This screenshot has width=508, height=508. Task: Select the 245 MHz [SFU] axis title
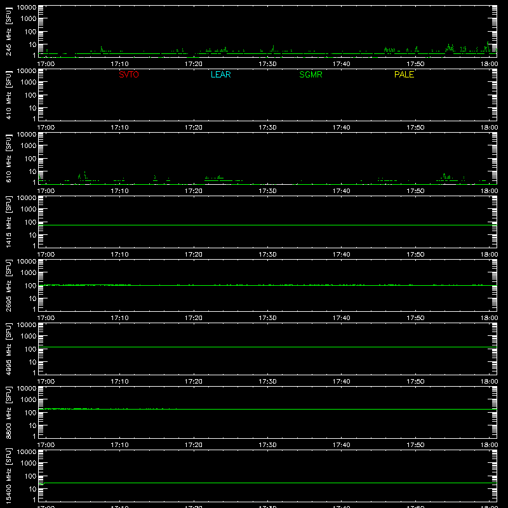pyautogui.click(x=8, y=31)
